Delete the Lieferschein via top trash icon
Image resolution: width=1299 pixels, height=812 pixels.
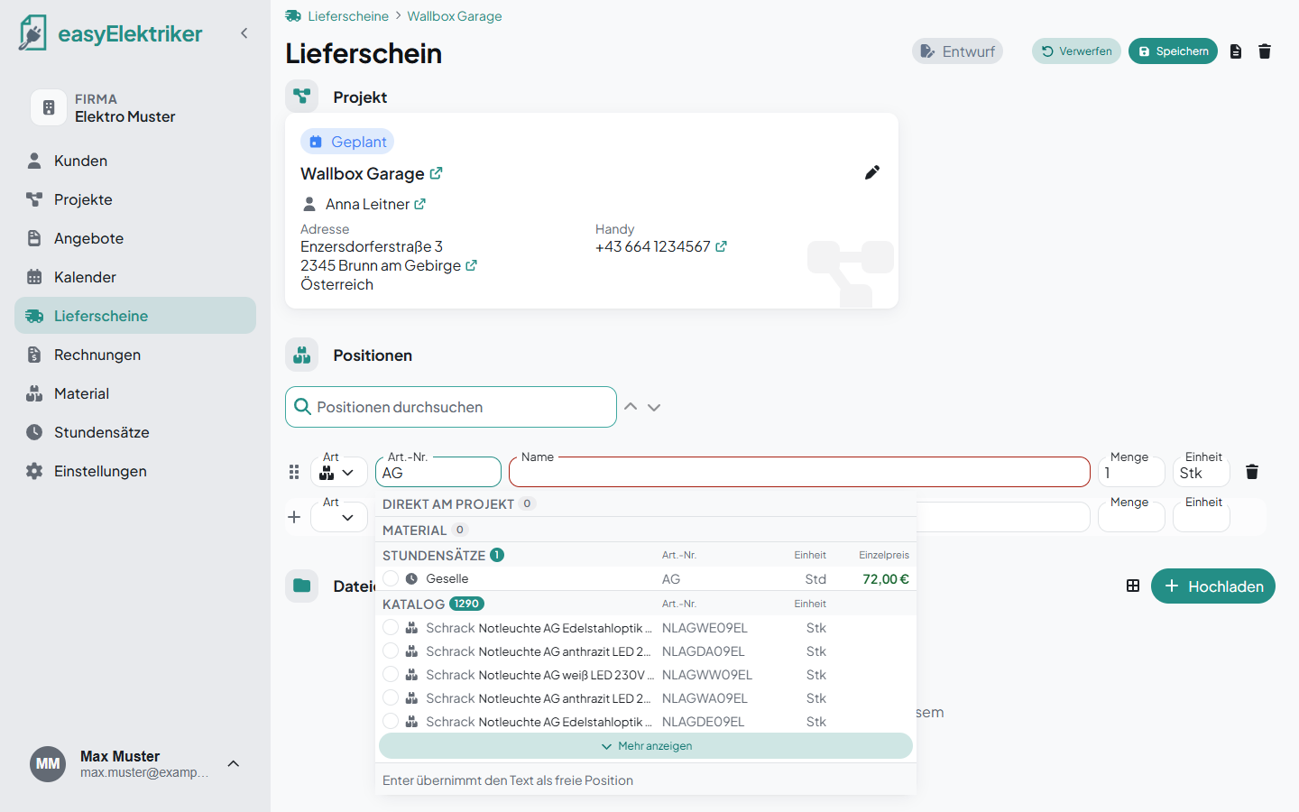coord(1265,51)
